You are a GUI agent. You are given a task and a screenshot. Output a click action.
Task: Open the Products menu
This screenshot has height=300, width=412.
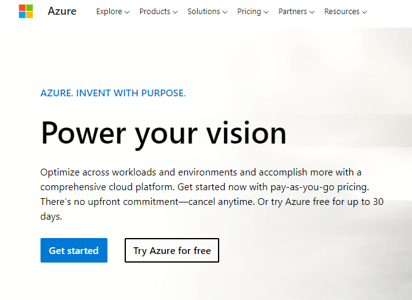(154, 12)
